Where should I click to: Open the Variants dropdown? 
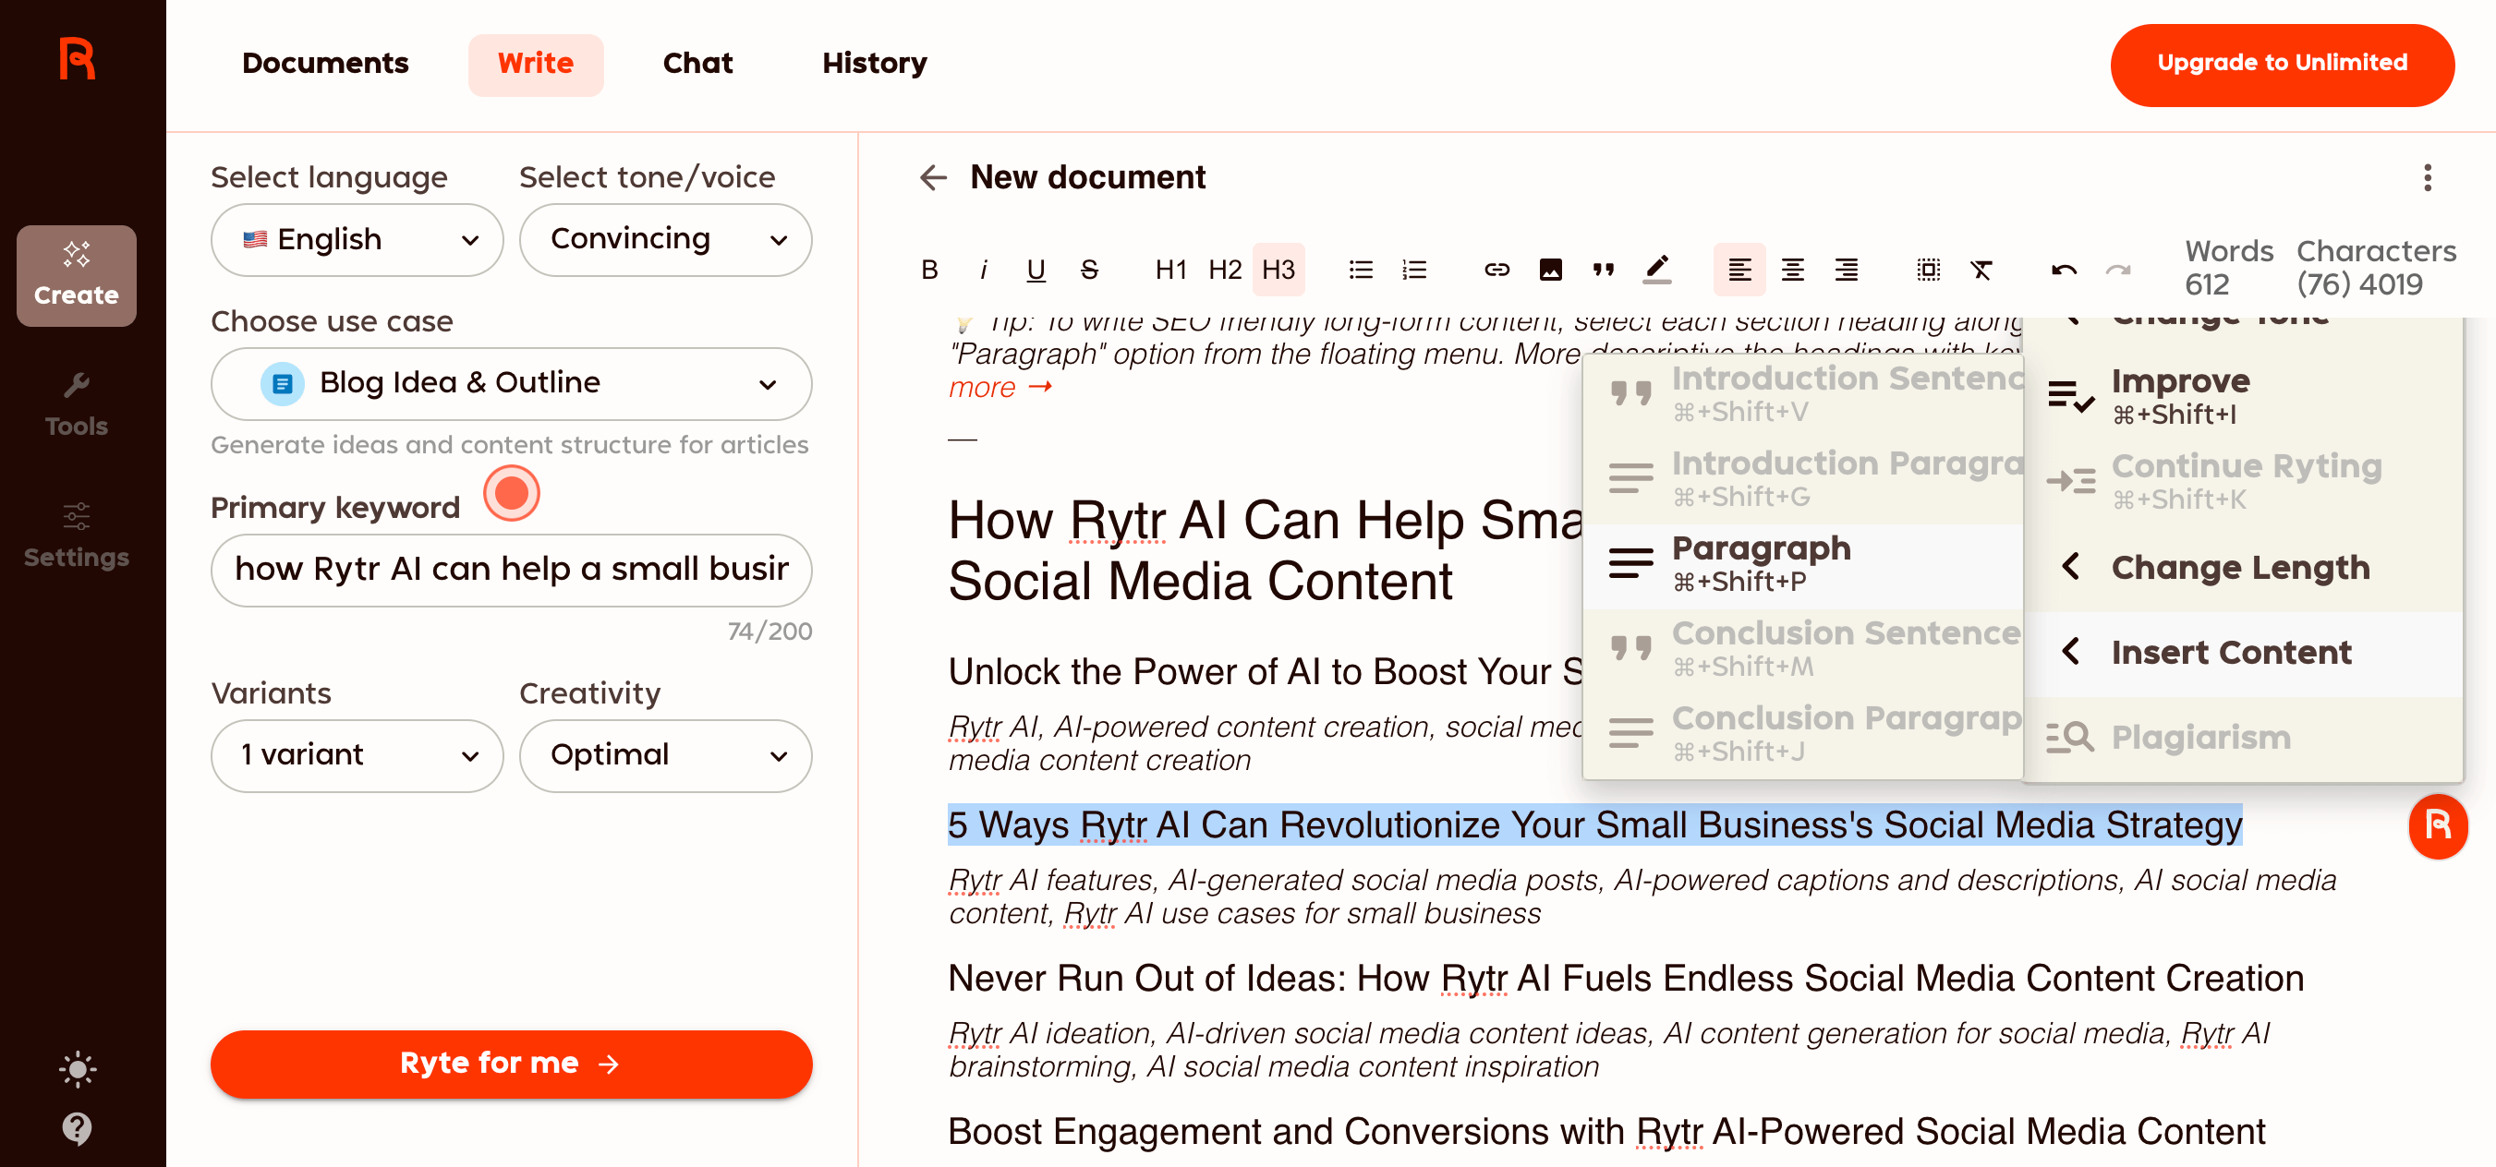tap(357, 755)
